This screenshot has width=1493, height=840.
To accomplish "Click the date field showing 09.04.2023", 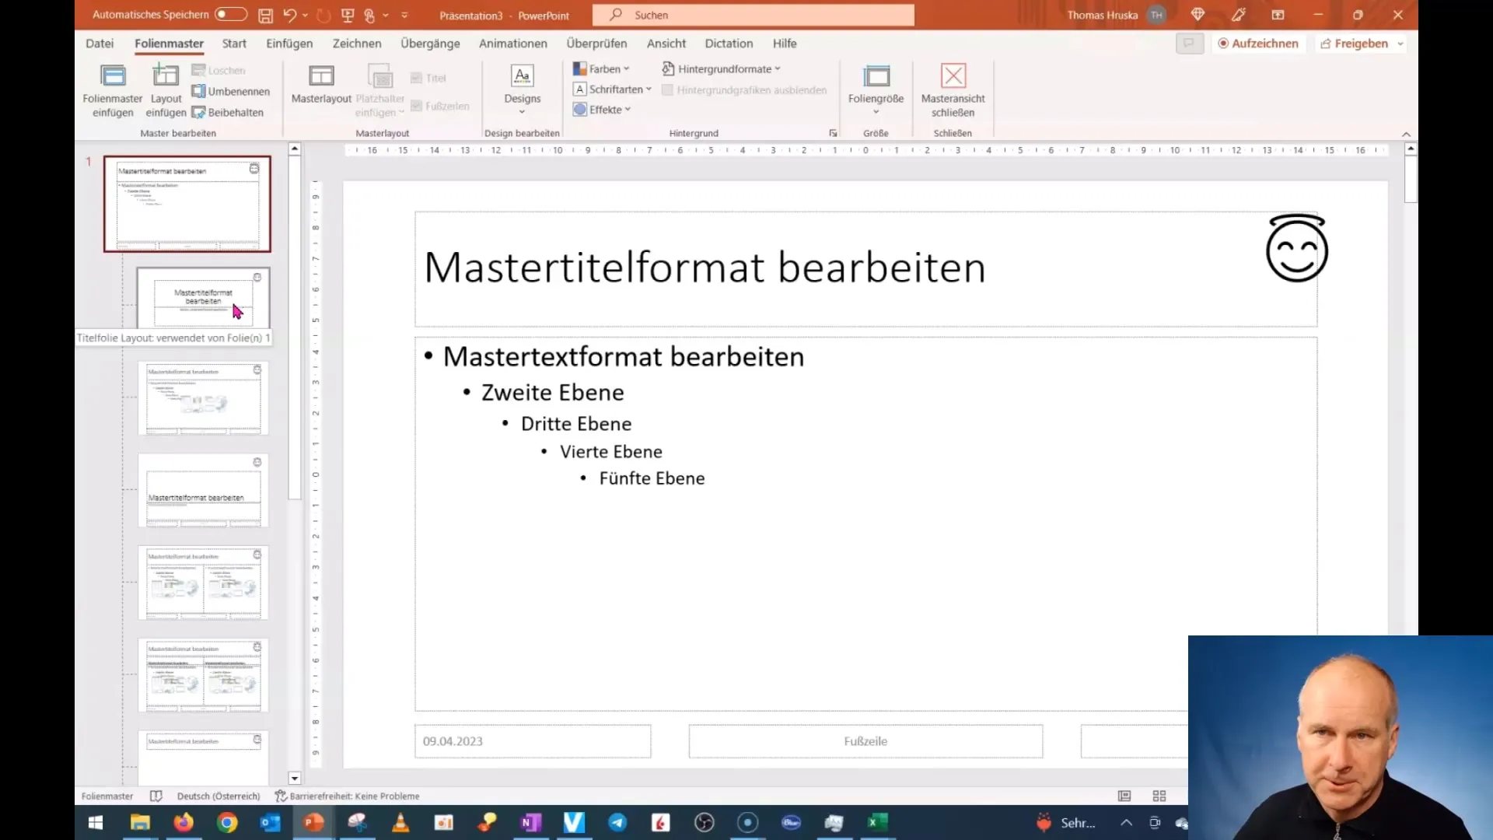I will [x=531, y=740].
